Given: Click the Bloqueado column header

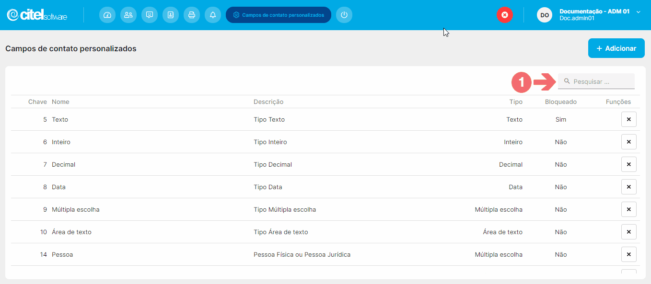Looking at the screenshot, I should [x=561, y=102].
